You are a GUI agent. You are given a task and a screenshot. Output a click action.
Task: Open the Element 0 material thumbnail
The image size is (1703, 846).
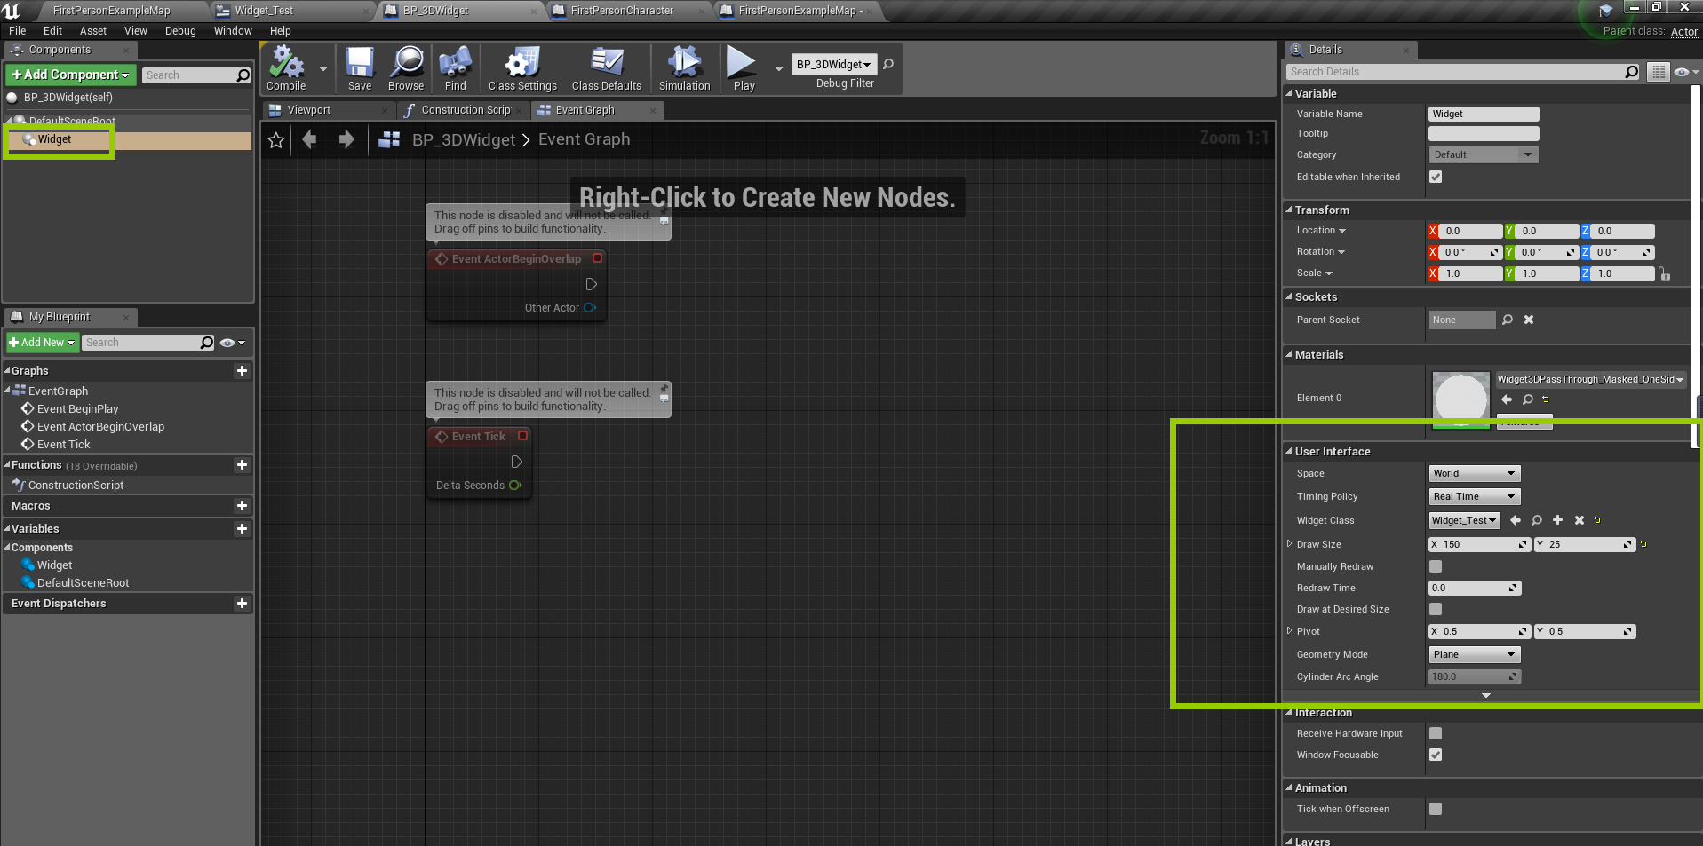(1460, 398)
